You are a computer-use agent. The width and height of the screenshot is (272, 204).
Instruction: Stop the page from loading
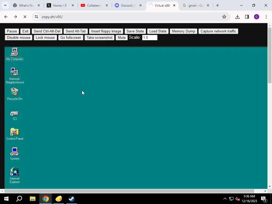tap(25, 17)
